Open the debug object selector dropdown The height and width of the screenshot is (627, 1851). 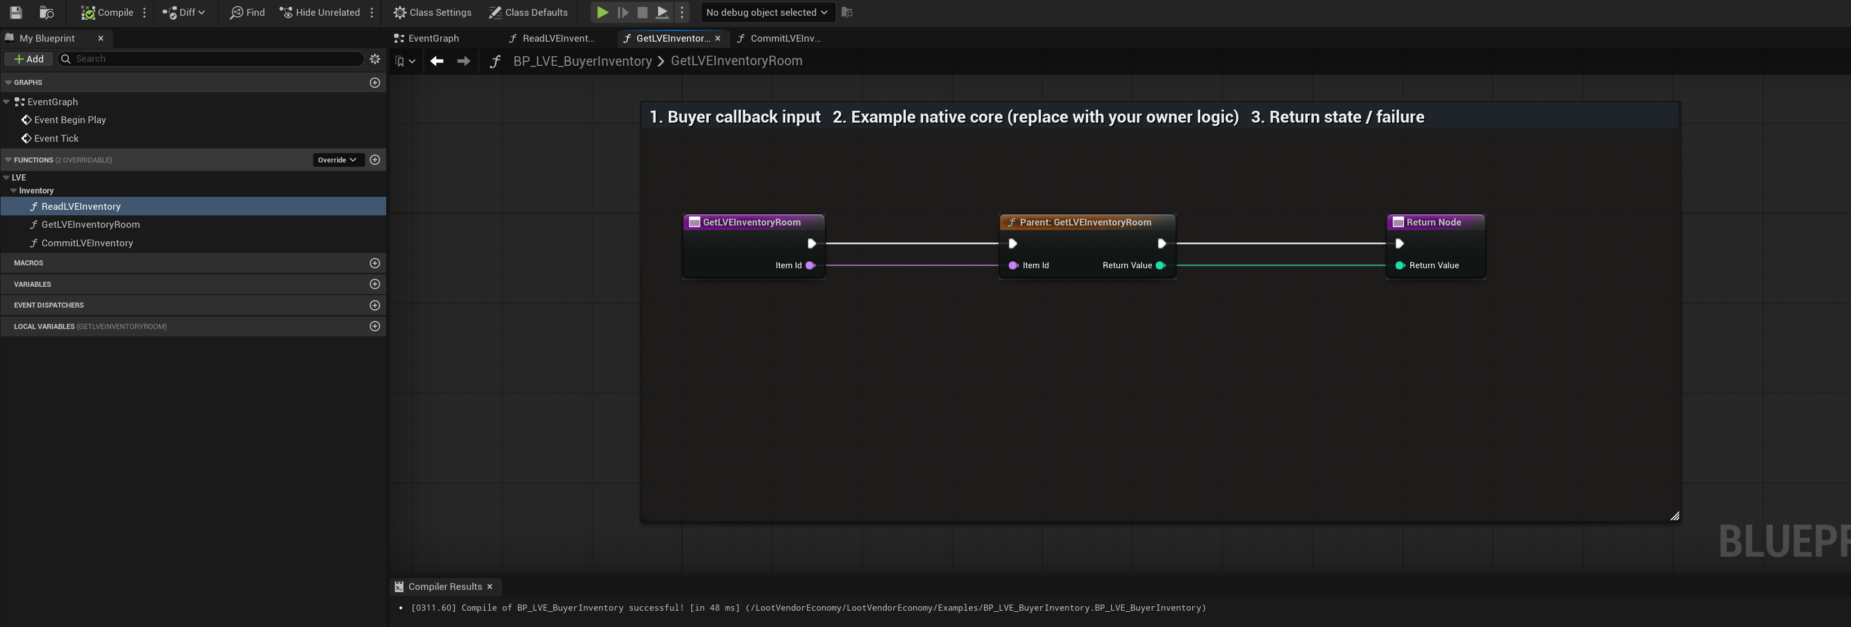tap(767, 12)
